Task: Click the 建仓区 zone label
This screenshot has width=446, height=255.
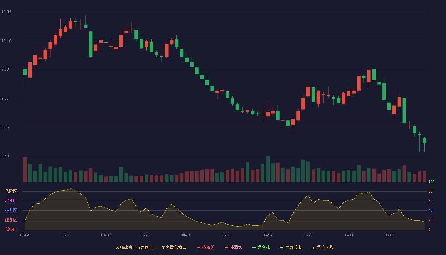Action: coord(11,220)
